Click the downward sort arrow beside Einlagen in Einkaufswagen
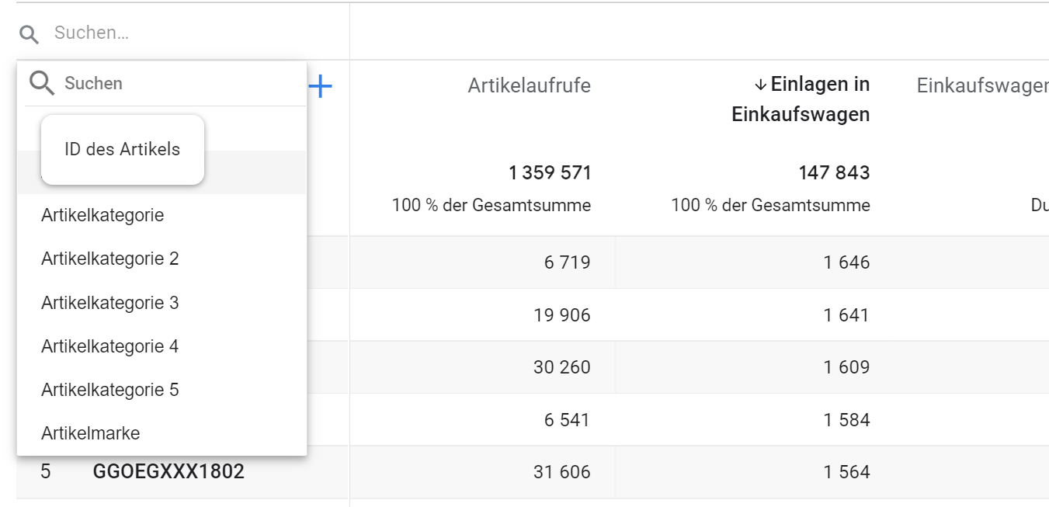 point(759,83)
